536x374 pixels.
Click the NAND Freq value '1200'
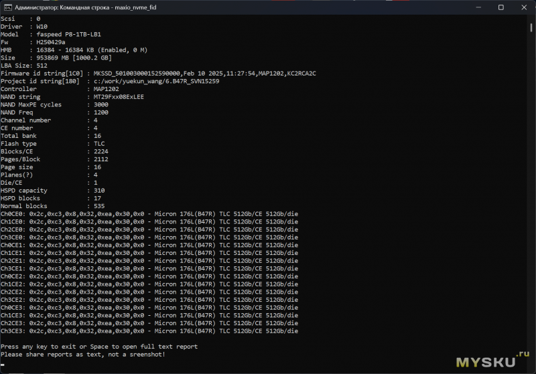101,112
